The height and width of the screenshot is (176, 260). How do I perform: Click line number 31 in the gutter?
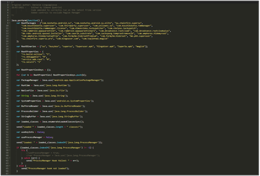(7, 80)
